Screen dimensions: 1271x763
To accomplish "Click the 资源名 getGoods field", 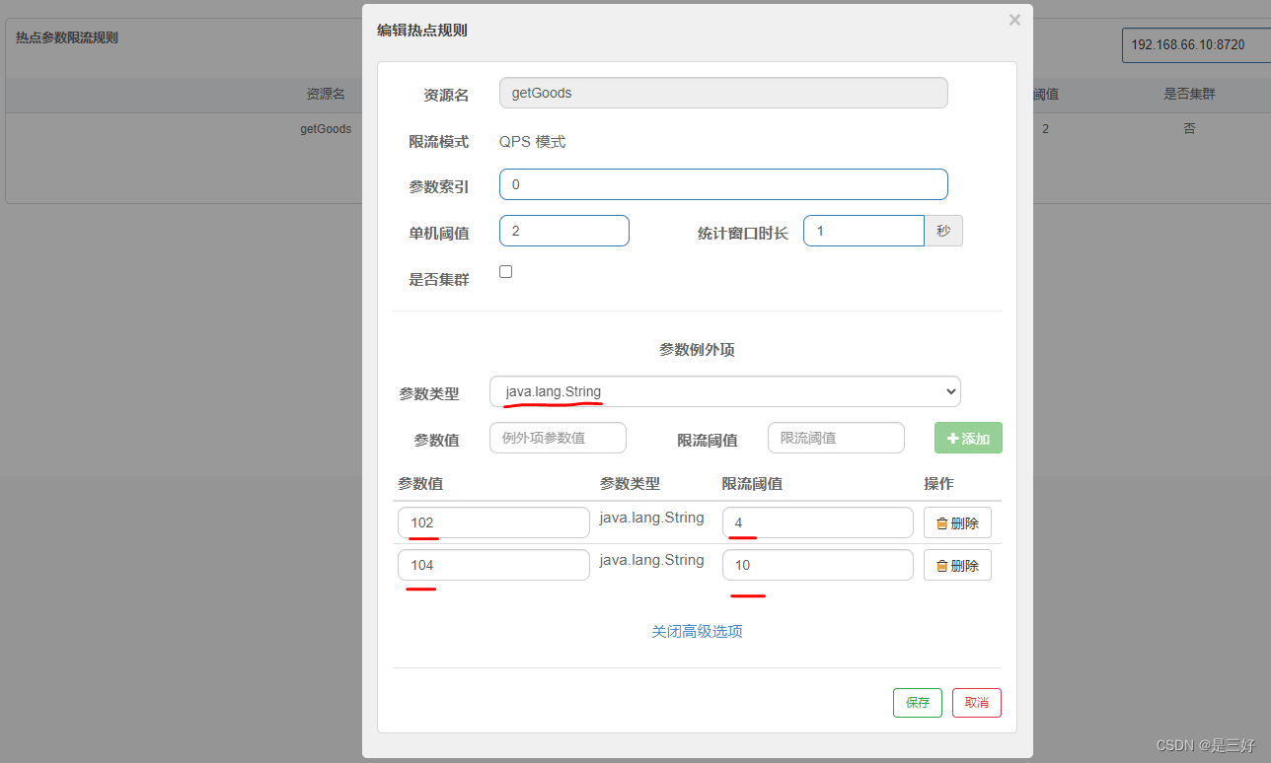I will point(723,93).
